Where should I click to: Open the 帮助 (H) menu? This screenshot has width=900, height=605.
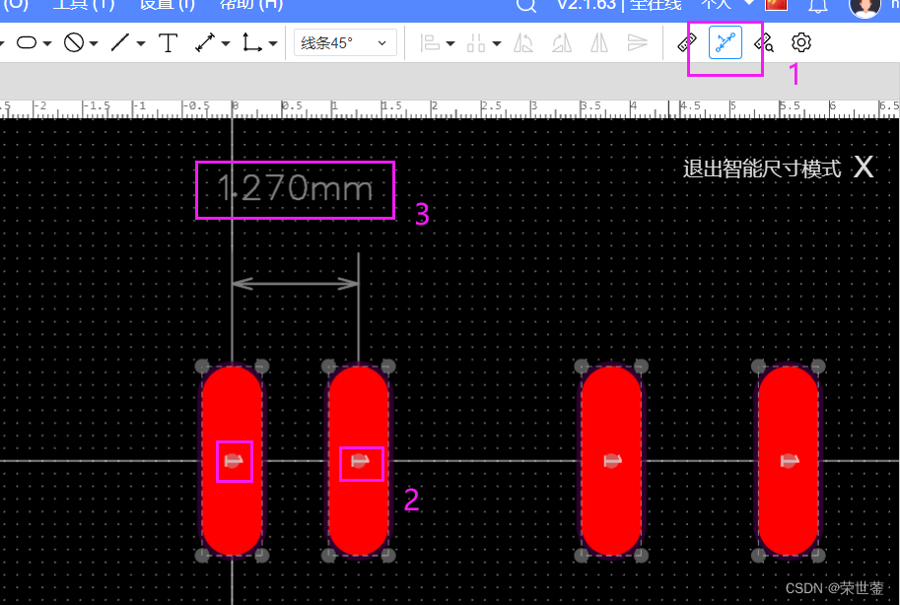pos(251,5)
